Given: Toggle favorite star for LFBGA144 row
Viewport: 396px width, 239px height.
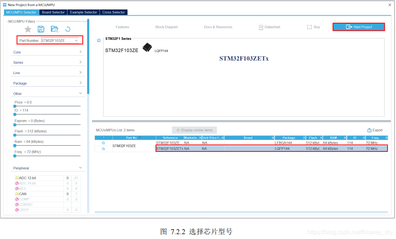Looking at the screenshot, I should [103, 143].
